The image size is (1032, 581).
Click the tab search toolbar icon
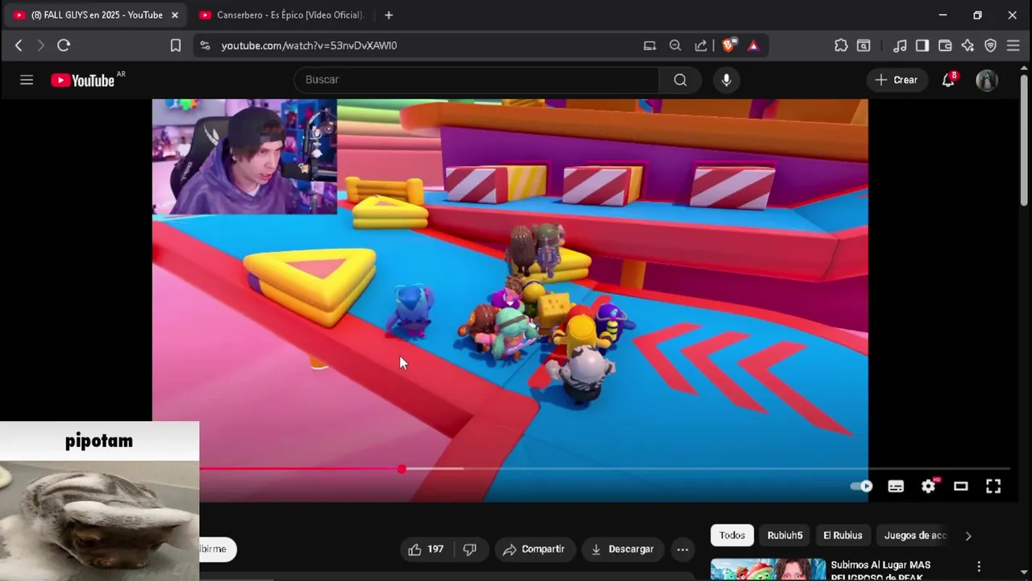click(863, 45)
